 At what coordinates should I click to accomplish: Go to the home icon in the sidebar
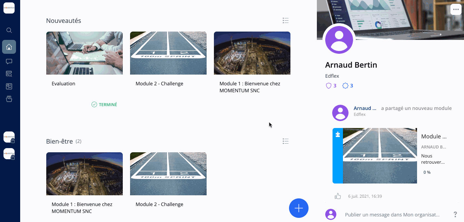tap(9, 47)
